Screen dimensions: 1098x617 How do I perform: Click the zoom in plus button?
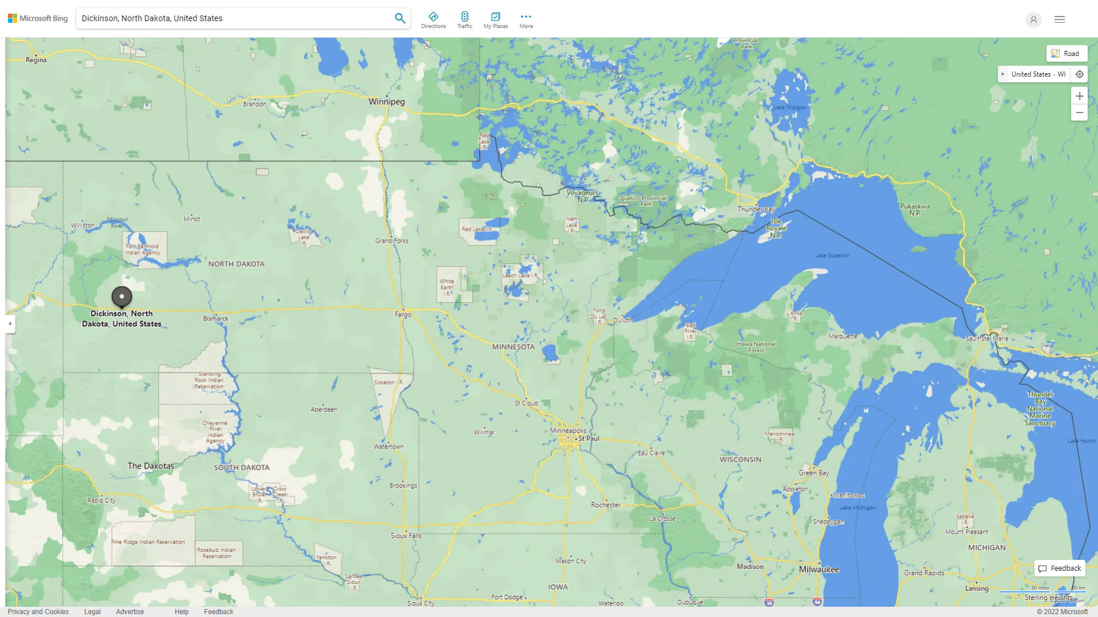coord(1079,95)
